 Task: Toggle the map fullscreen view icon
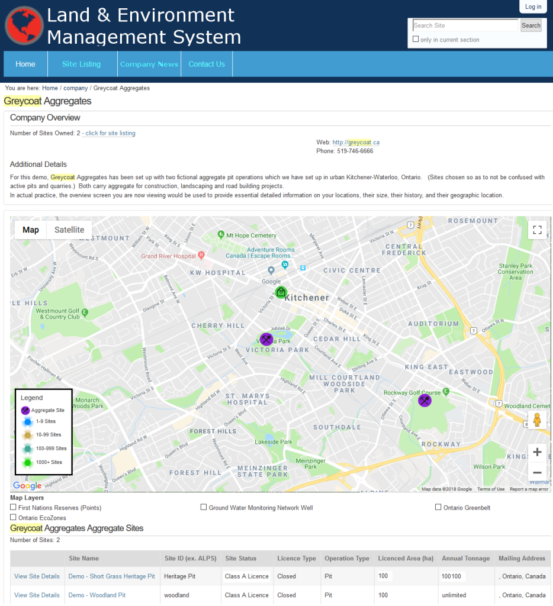click(537, 230)
